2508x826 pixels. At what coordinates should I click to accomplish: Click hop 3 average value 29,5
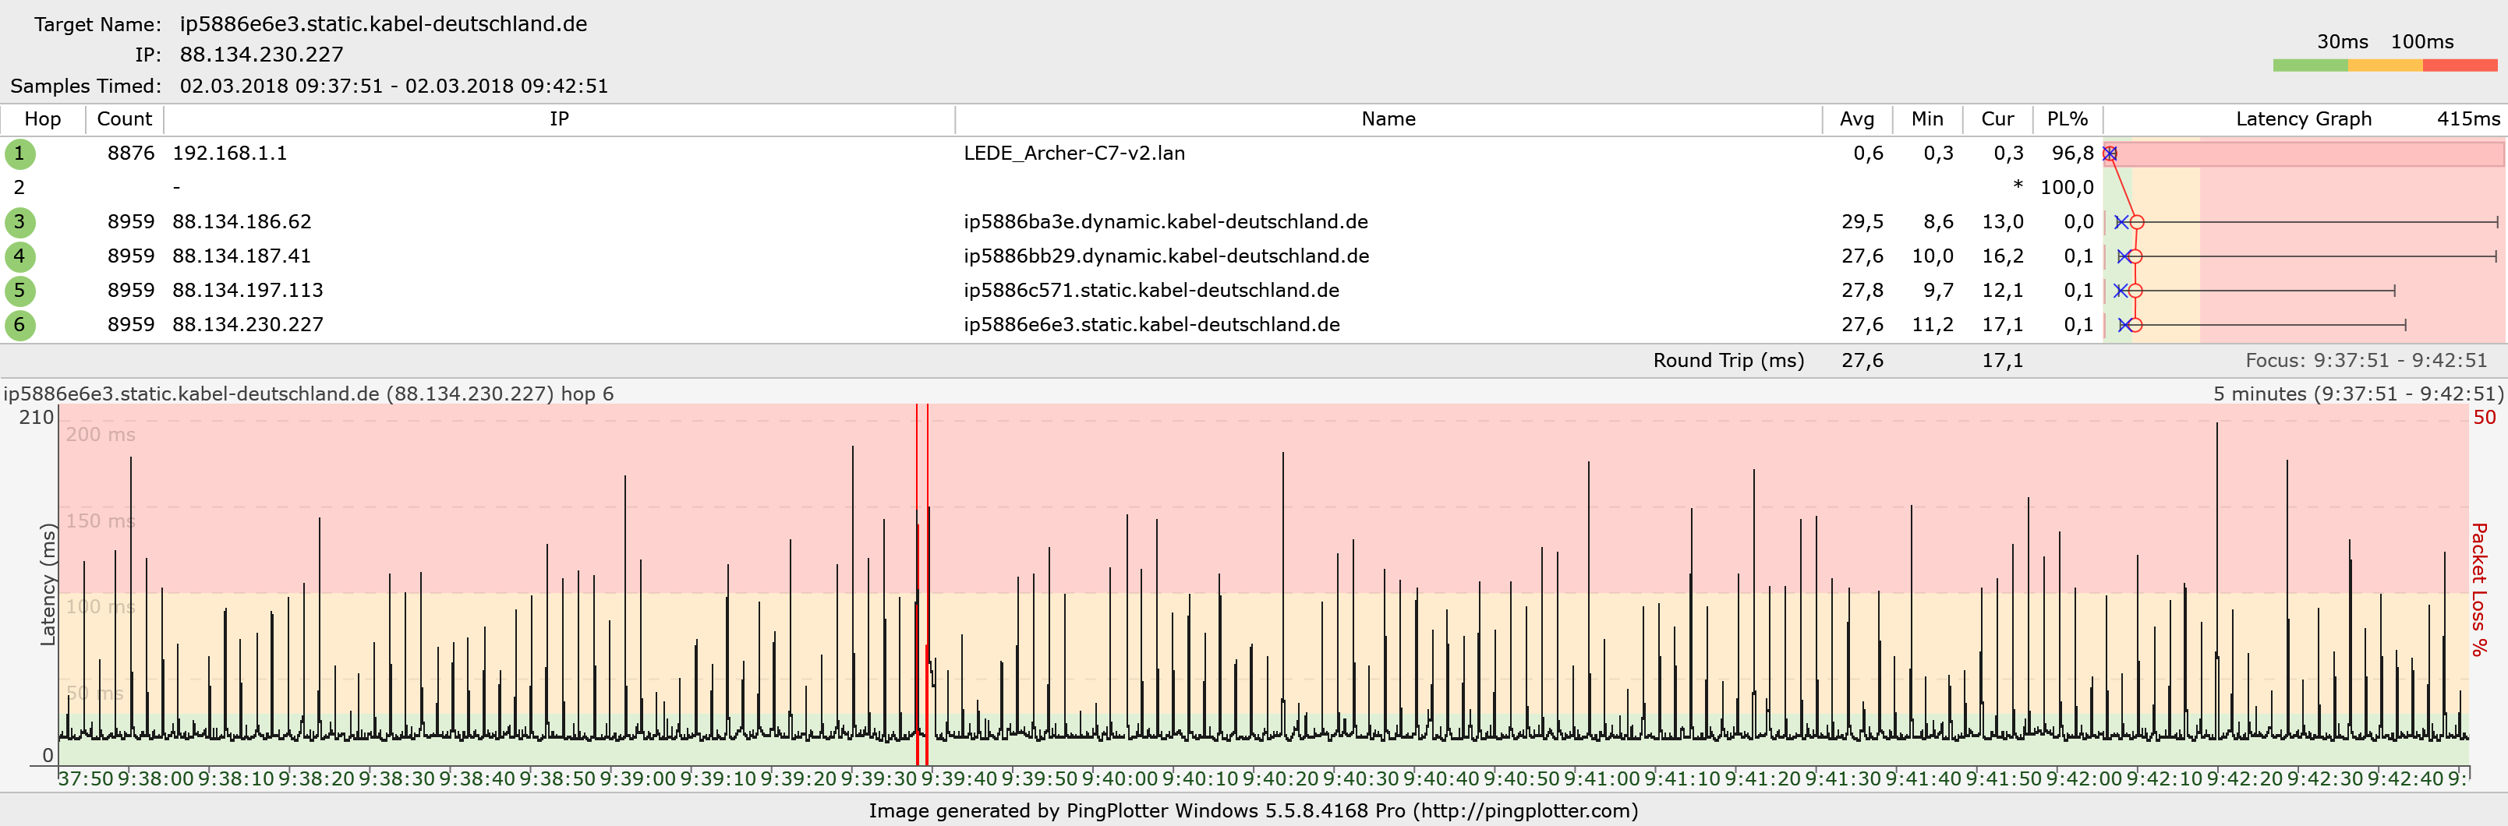1862,222
